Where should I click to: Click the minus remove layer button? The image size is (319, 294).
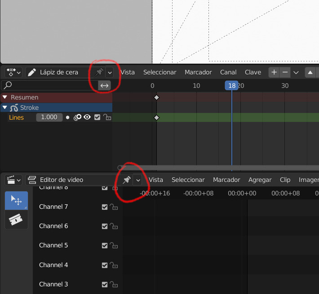pos(285,72)
